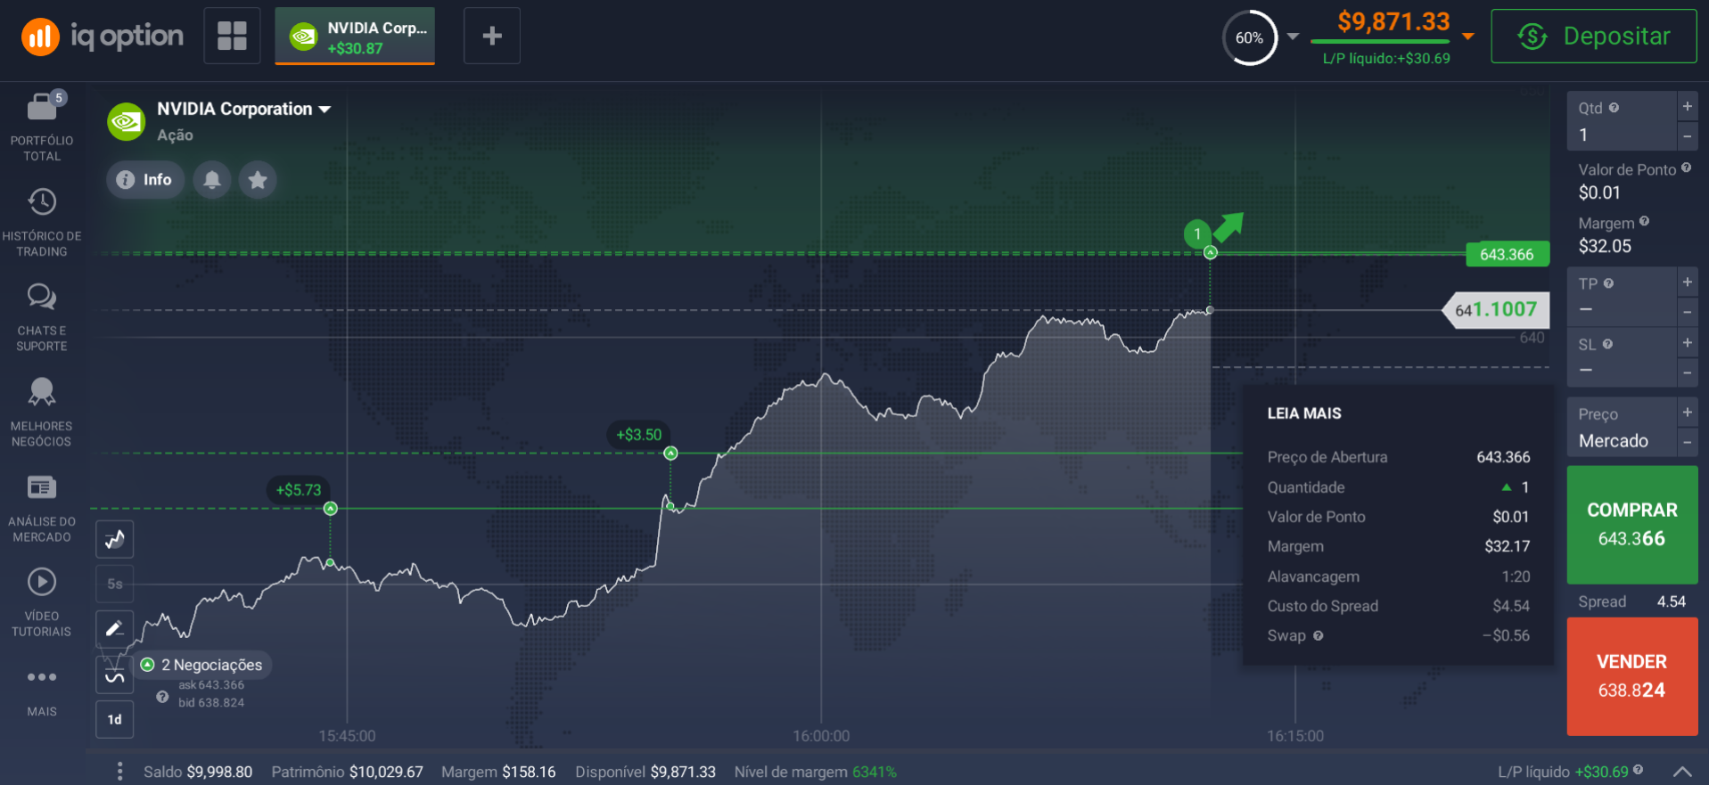This screenshot has width=1709, height=785.
Task: Click COMPRAR at 643.366
Action: pyautogui.click(x=1632, y=525)
